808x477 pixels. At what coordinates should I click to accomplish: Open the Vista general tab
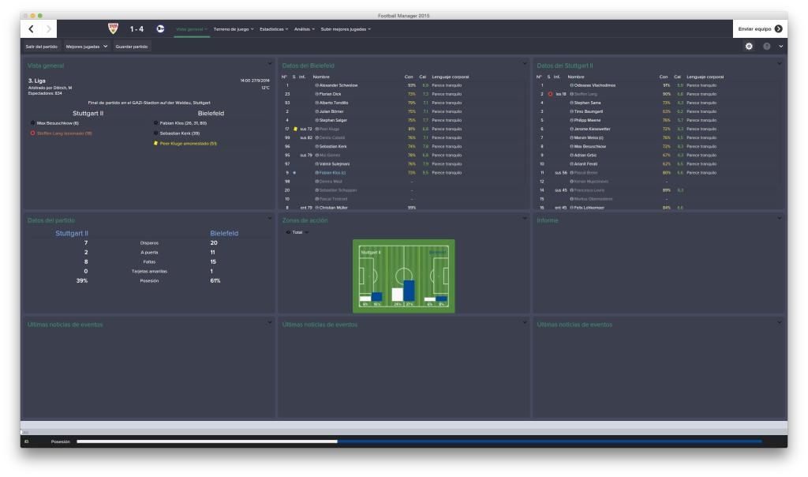click(192, 29)
